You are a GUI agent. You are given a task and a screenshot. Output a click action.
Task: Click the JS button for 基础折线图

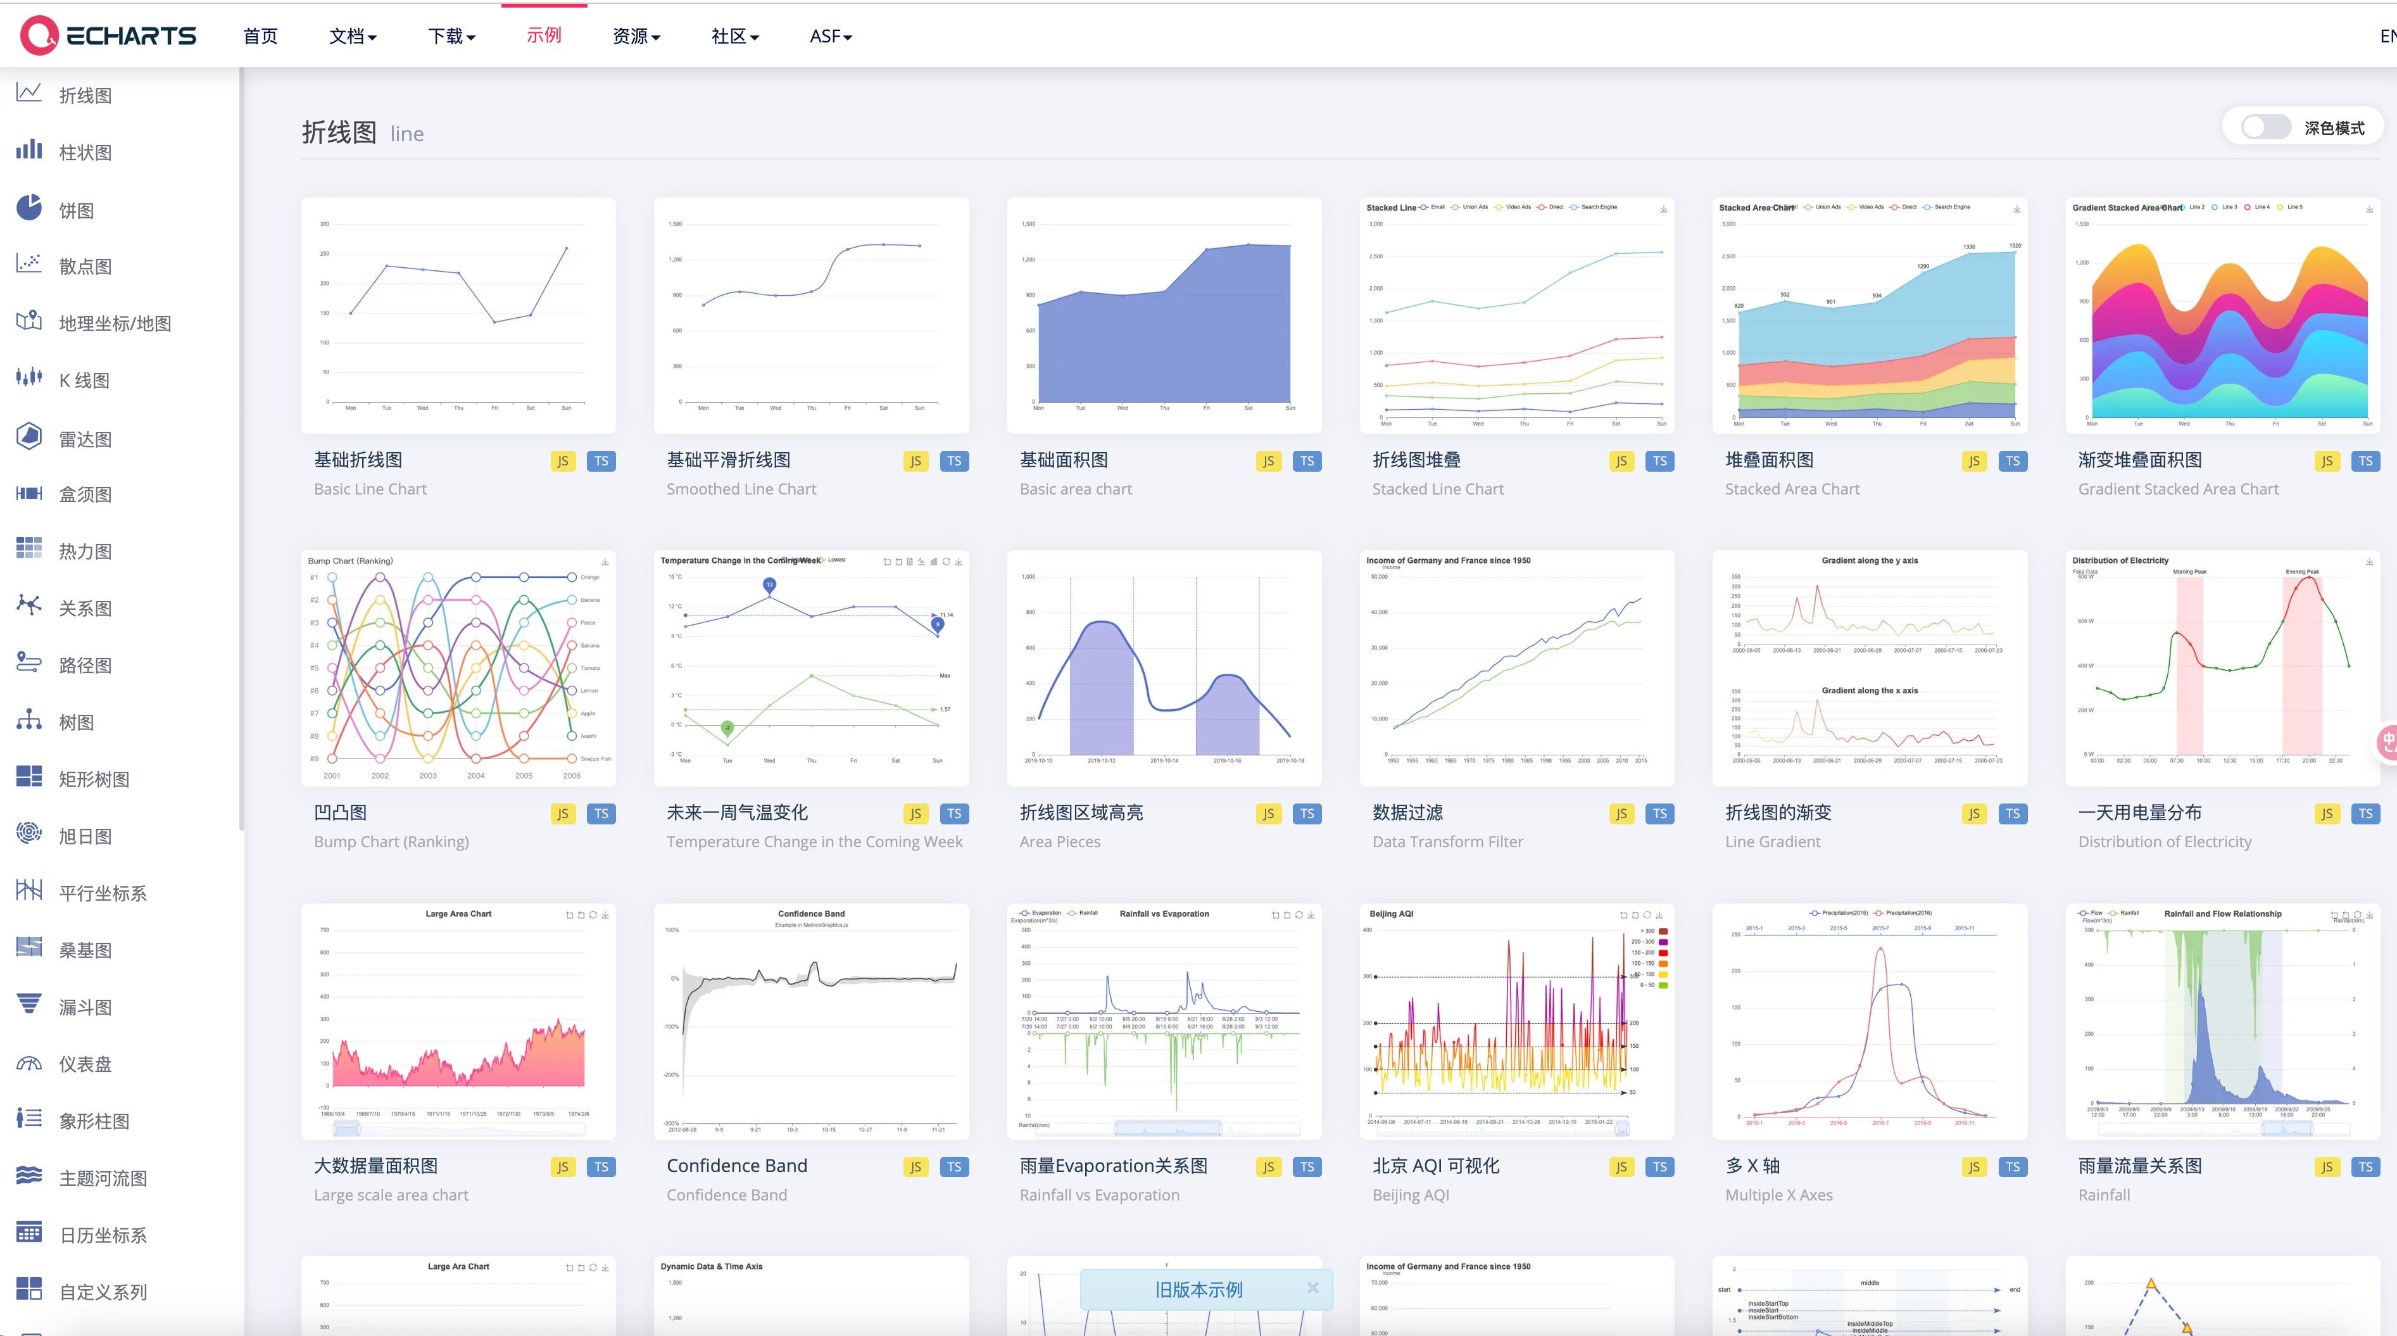click(562, 462)
